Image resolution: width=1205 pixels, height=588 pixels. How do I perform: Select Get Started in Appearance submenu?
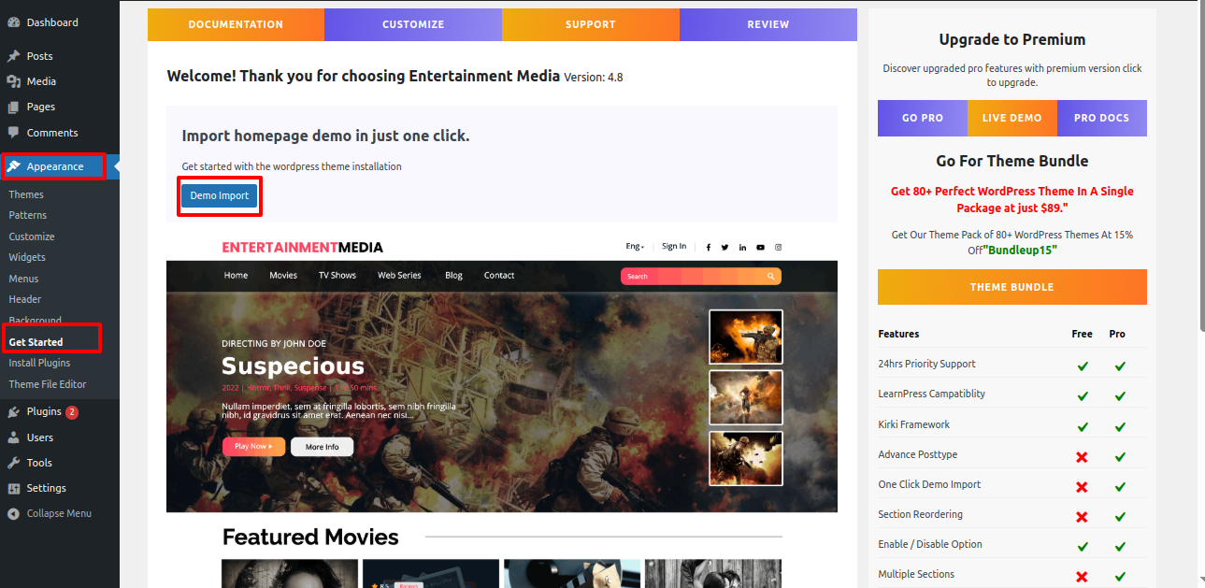coord(36,342)
